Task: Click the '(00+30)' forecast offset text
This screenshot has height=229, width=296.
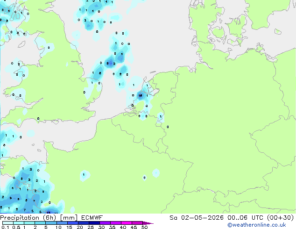Action: click(281, 218)
